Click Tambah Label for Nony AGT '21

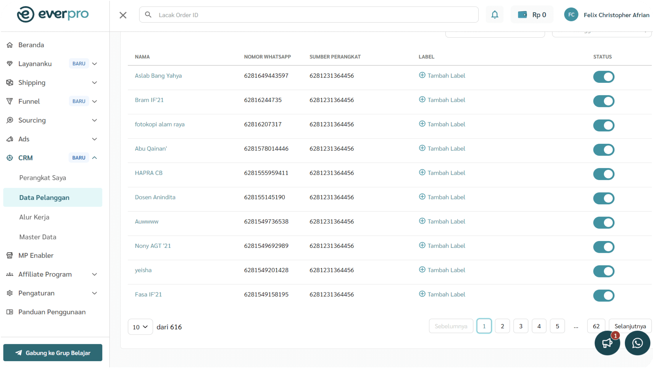tap(446, 245)
